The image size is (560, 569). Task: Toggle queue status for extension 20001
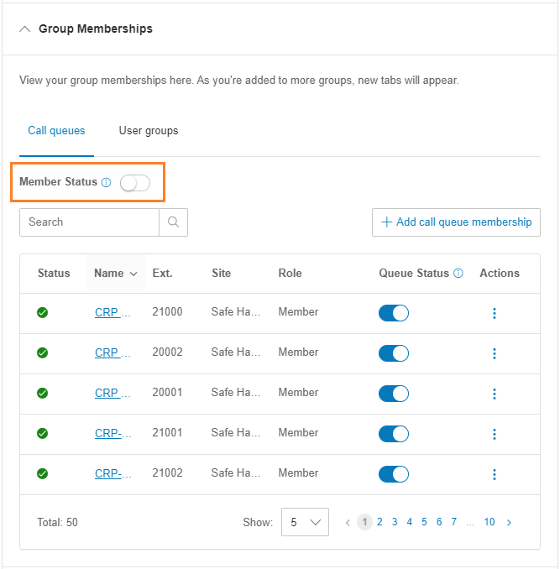pyautogui.click(x=394, y=394)
